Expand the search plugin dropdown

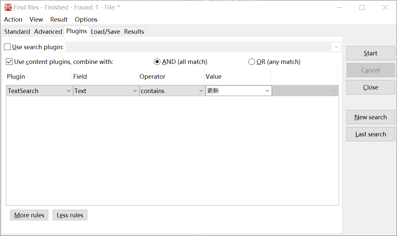(336, 47)
